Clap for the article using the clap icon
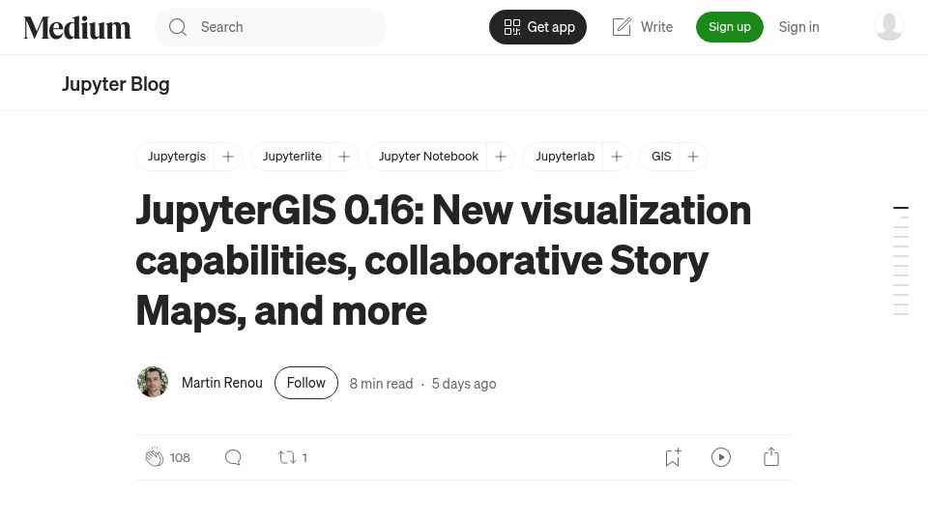The width and height of the screenshot is (928, 522). 155,457
